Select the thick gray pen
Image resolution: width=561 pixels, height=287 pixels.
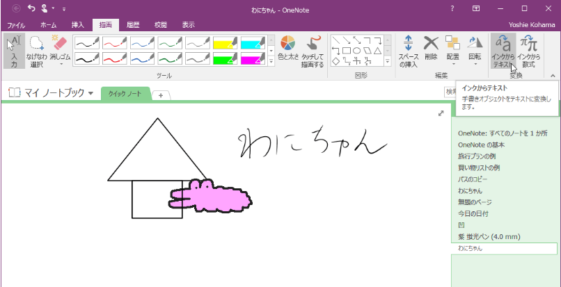point(198,58)
